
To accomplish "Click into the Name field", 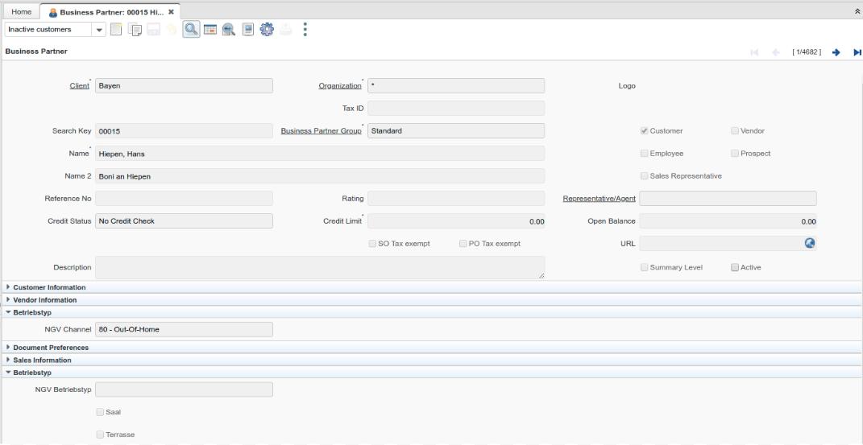I will point(320,153).
